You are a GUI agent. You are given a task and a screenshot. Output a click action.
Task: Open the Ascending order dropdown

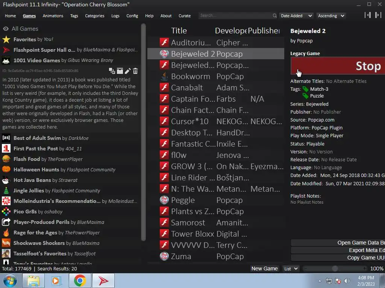(331, 16)
